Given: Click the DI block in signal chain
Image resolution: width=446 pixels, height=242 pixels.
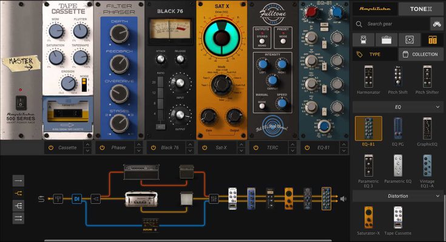Looking at the screenshot, I should (77, 198).
